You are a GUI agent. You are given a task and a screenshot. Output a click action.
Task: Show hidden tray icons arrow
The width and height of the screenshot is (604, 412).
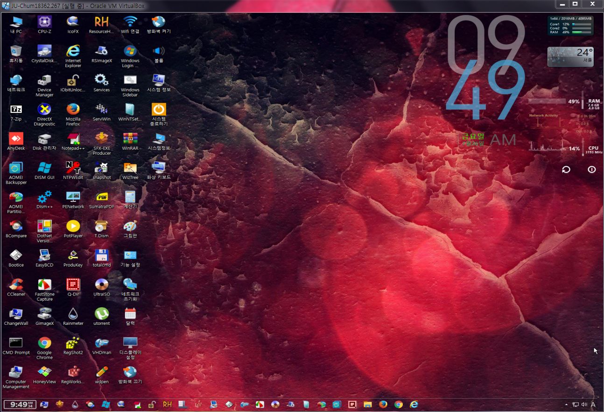(567, 405)
